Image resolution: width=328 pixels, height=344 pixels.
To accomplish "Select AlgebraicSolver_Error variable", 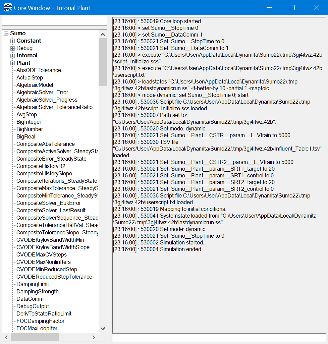I will coord(42,93).
